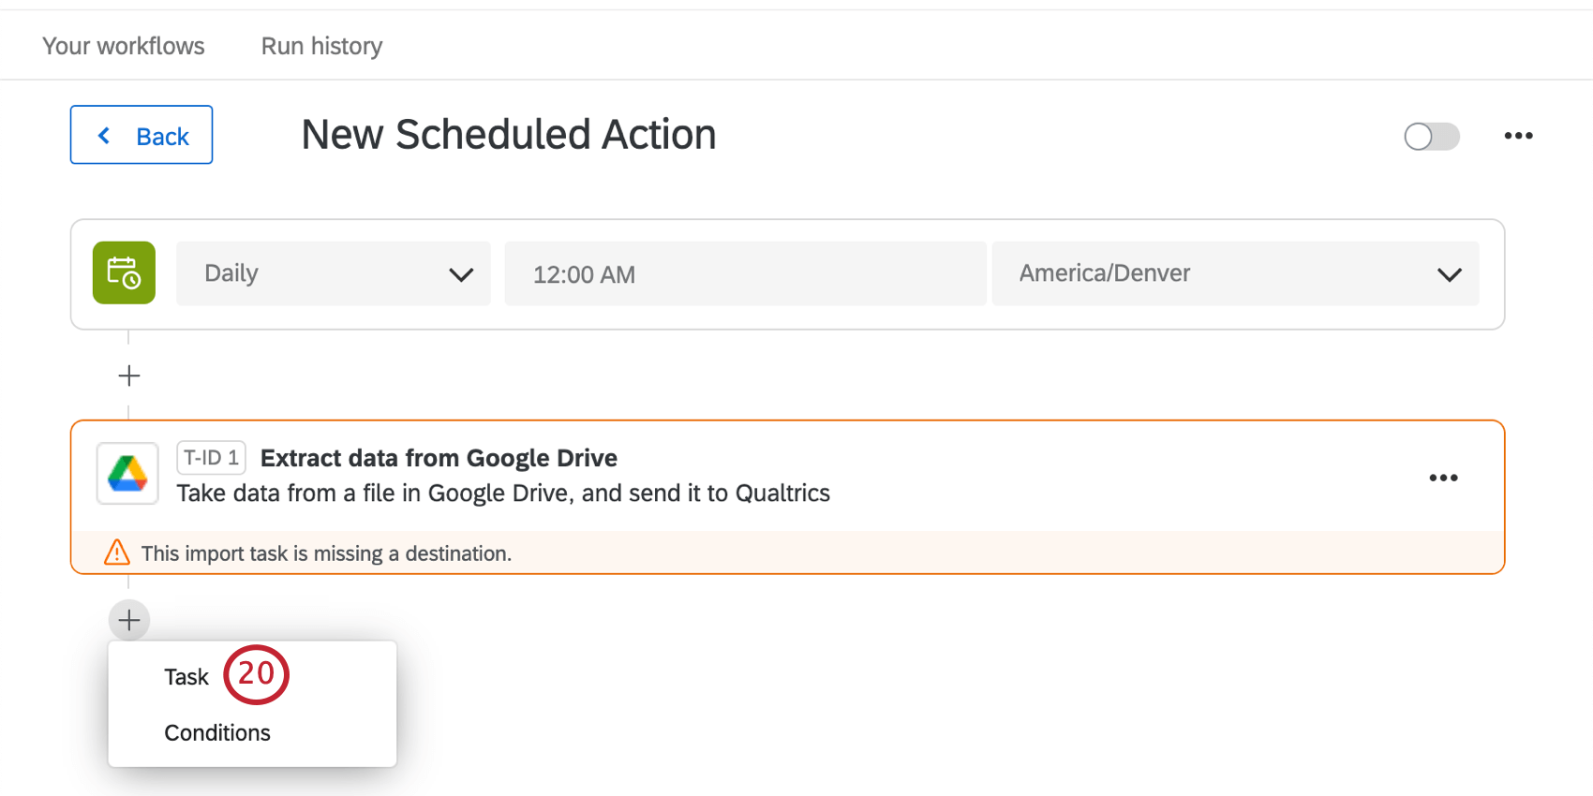Enable the workflow on/off toggle
Screen dimensions: 1593x796
coord(1431,137)
